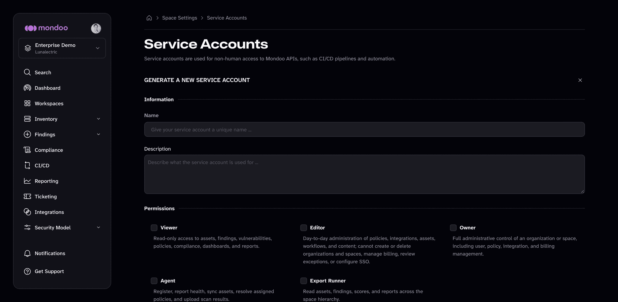The width and height of the screenshot is (618, 302).
Task: Check the Export Runner permission checkbox
Action: (304, 281)
